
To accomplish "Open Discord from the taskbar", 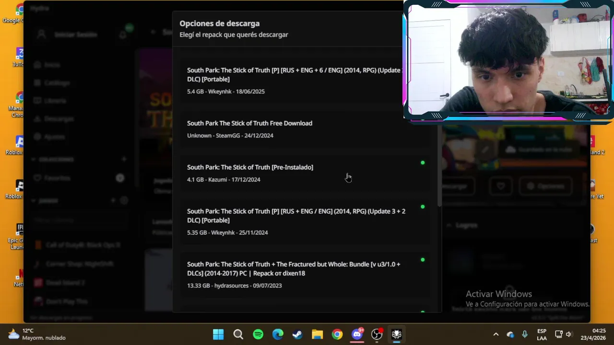I will pos(357,334).
